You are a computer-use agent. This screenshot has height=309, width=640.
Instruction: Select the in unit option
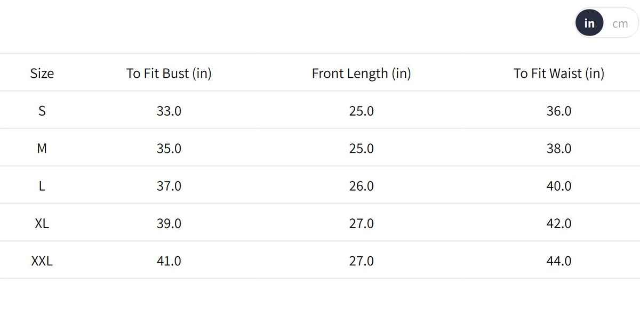pyautogui.click(x=589, y=24)
